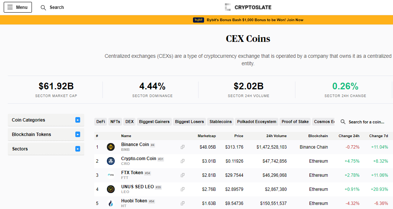Image resolution: width=393 pixels, height=209 pixels.
Task: Click the 0.26% sector 24h change figure
Action: (x=345, y=86)
